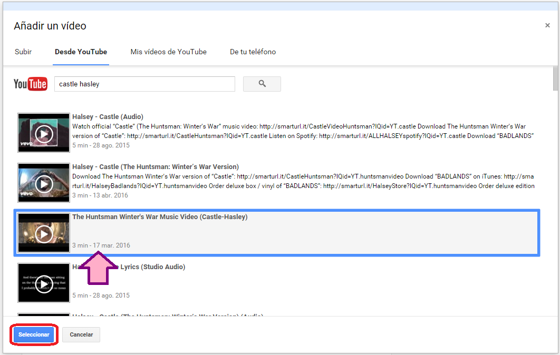Click the magnifying glass search button
This screenshot has width=560, height=355.
[x=262, y=84]
